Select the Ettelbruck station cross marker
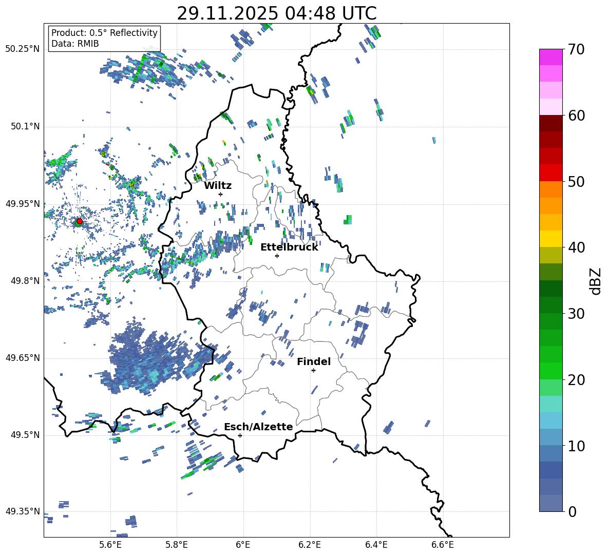The height and width of the screenshot is (555, 608). [277, 256]
